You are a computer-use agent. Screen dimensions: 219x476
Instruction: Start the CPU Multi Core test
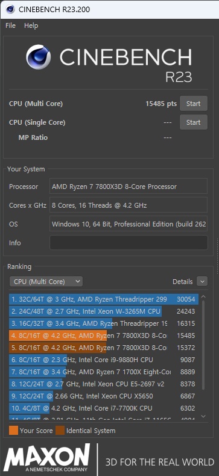(194, 104)
